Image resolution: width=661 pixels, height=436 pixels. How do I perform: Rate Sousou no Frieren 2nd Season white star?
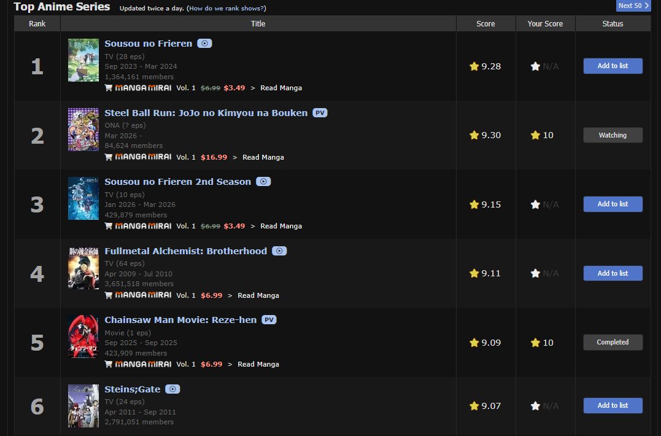(x=535, y=204)
